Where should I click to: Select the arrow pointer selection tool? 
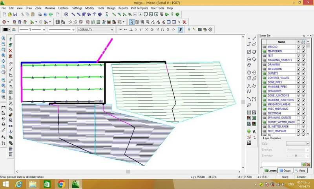coord(131,22)
